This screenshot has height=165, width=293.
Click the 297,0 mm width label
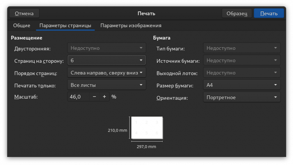(146, 147)
